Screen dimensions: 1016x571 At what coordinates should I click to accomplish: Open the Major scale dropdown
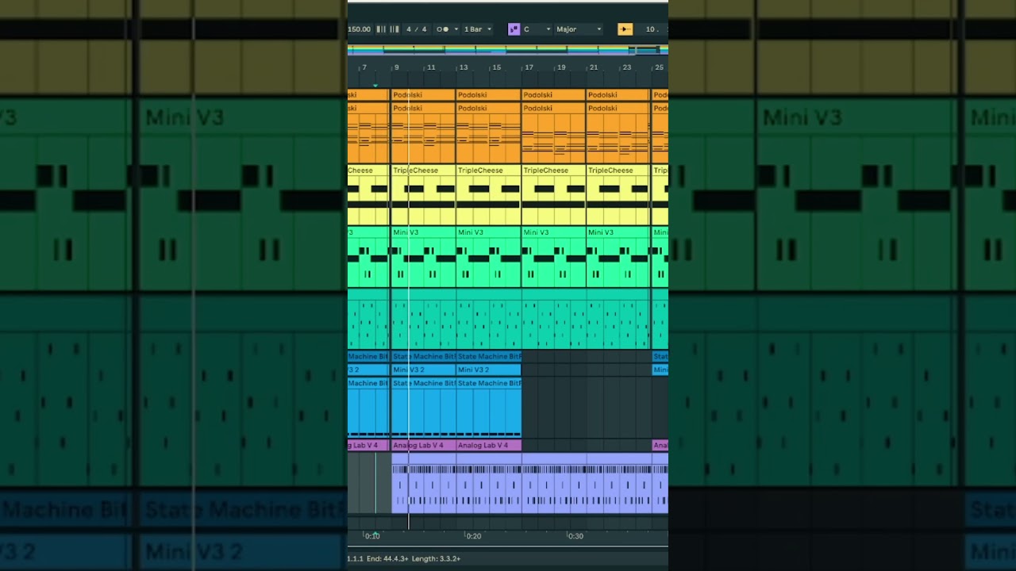tap(579, 29)
